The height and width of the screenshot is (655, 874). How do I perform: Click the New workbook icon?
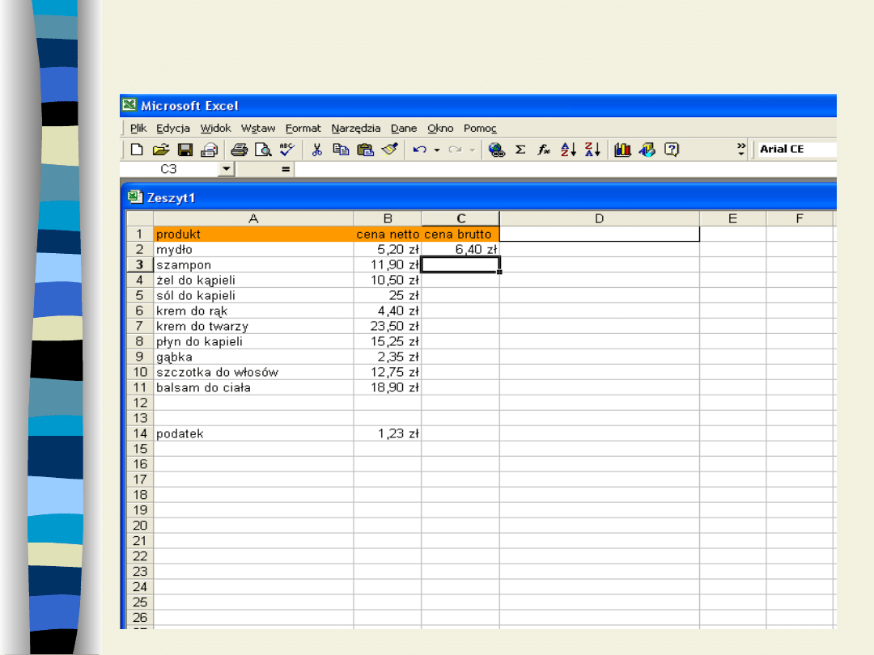(137, 150)
